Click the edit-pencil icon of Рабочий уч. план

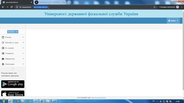pos(3,43)
